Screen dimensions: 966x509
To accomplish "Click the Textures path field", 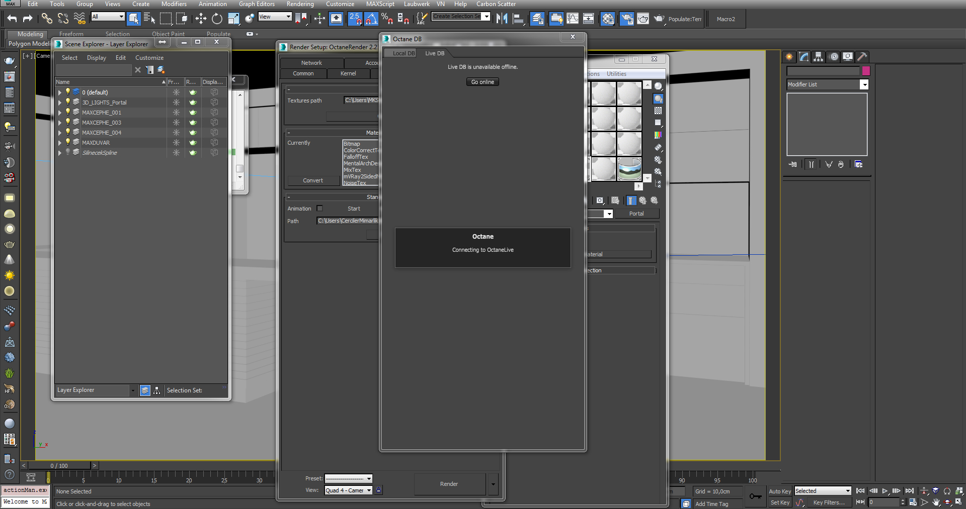I will (361, 100).
